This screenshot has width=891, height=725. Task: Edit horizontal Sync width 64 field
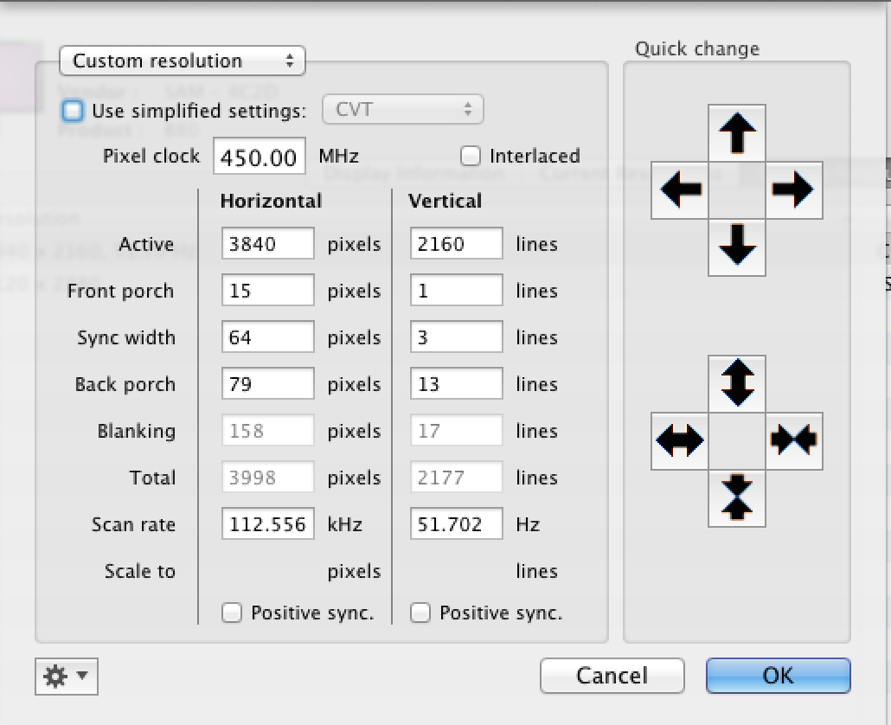267,337
